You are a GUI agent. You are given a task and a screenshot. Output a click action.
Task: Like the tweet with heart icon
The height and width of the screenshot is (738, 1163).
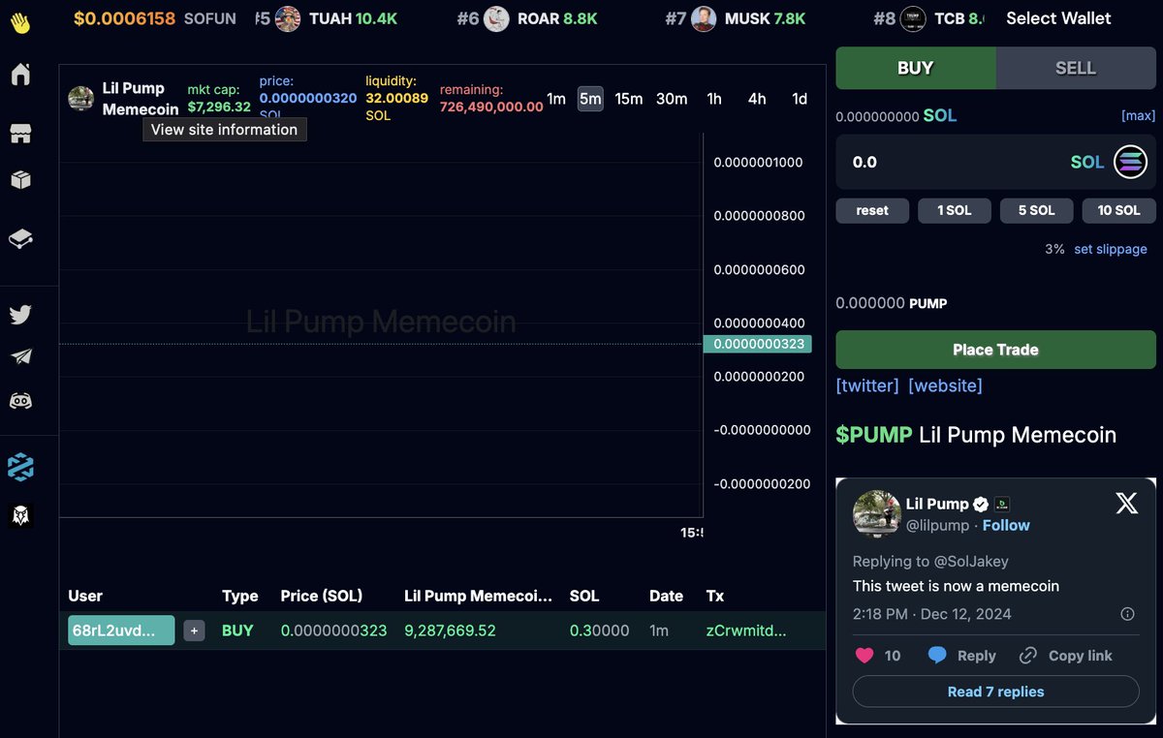[x=864, y=656]
